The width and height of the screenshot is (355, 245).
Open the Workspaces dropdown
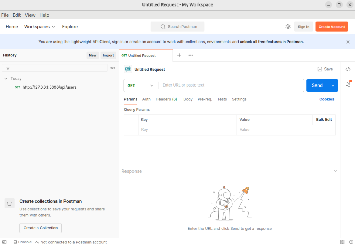tap(40, 27)
